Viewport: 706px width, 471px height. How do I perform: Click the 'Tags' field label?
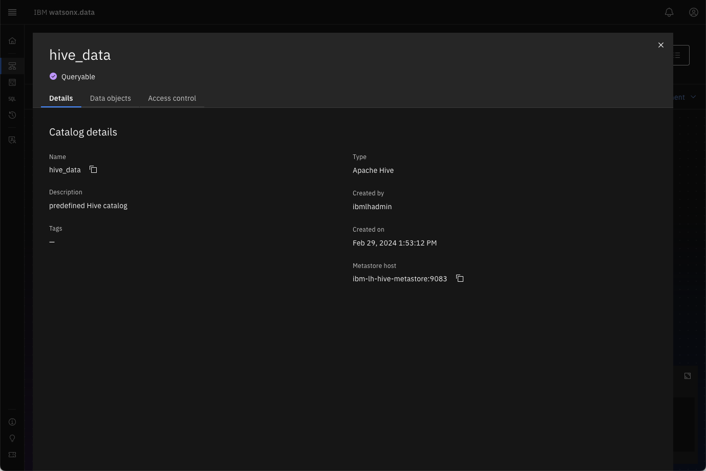pos(56,228)
